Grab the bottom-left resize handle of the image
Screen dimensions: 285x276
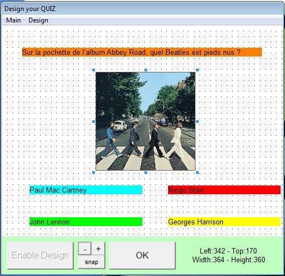coord(94,172)
